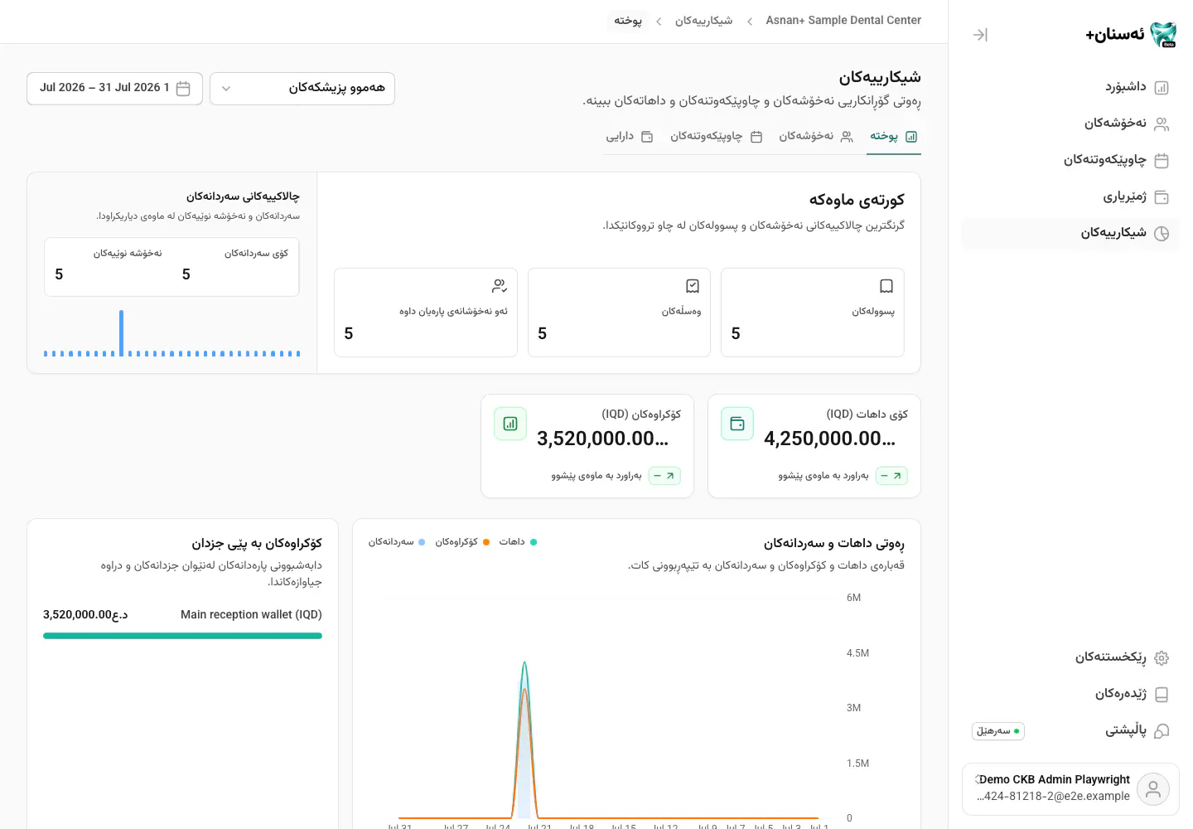Switch to the دارایی tab
This screenshot has height=829, width=1193.
point(630,137)
